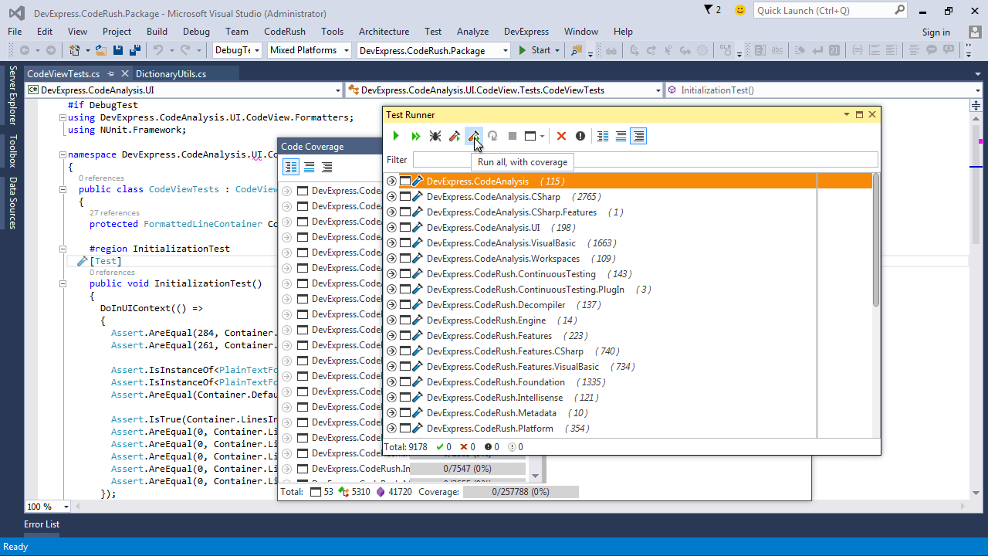
Task: Switch to the DictionaryUtils.cs tab
Action: 171,74
